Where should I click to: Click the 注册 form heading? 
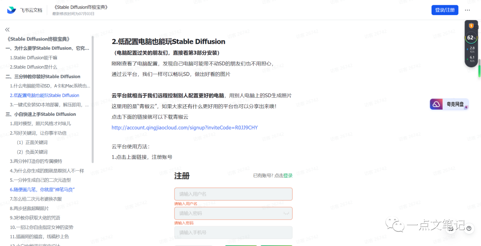pos(182,176)
